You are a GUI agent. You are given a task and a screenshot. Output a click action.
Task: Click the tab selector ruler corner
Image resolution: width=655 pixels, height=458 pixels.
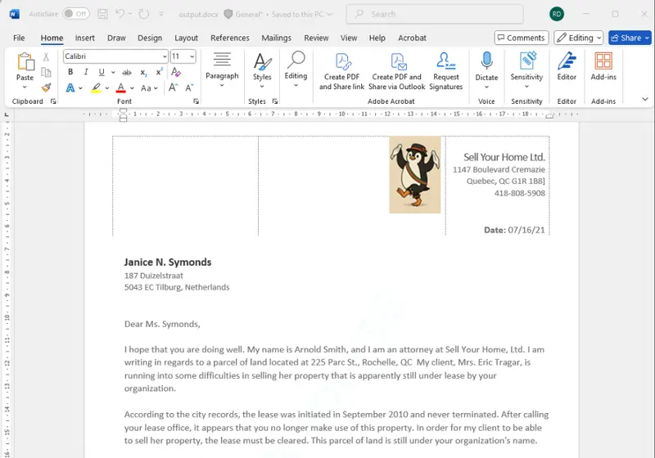pos(7,114)
